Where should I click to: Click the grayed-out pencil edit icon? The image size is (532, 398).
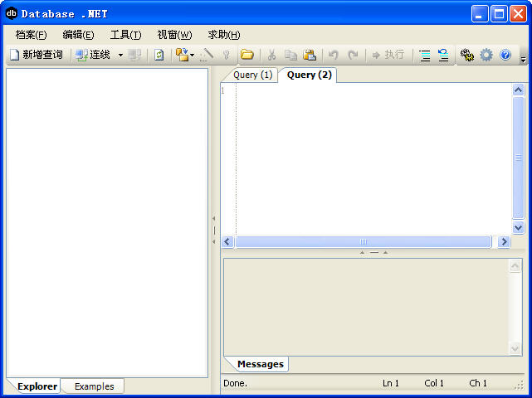tap(207, 55)
